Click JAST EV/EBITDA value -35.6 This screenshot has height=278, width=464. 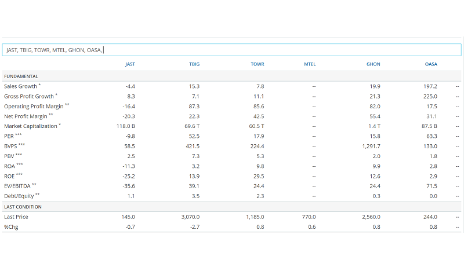tap(129, 186)
